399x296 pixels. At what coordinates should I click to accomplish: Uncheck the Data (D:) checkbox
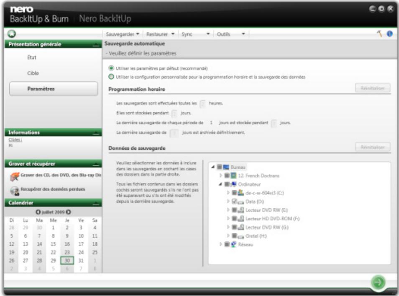coord(234,202)
